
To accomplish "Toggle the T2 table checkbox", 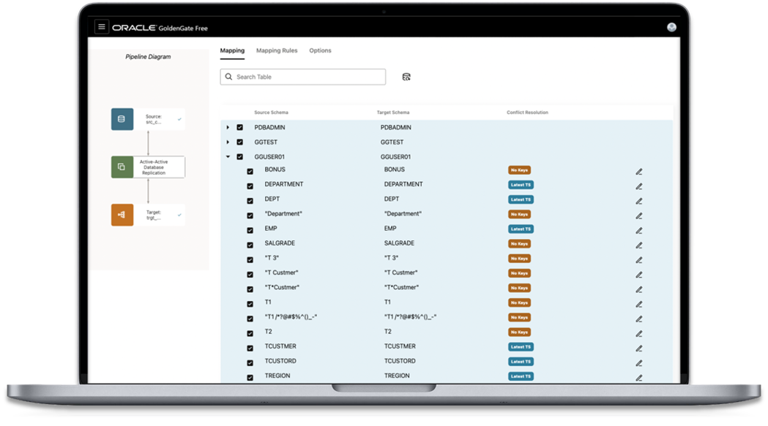I will point(250,333).
